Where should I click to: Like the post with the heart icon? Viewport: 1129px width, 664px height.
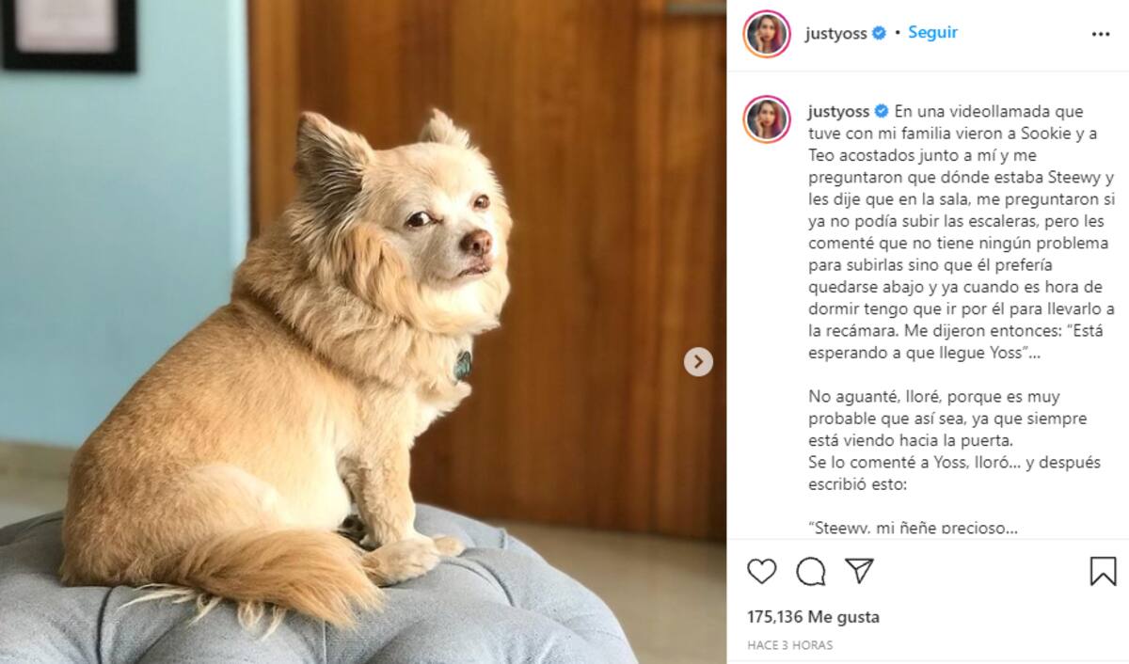pyautogui.click(x=762, y=571)
